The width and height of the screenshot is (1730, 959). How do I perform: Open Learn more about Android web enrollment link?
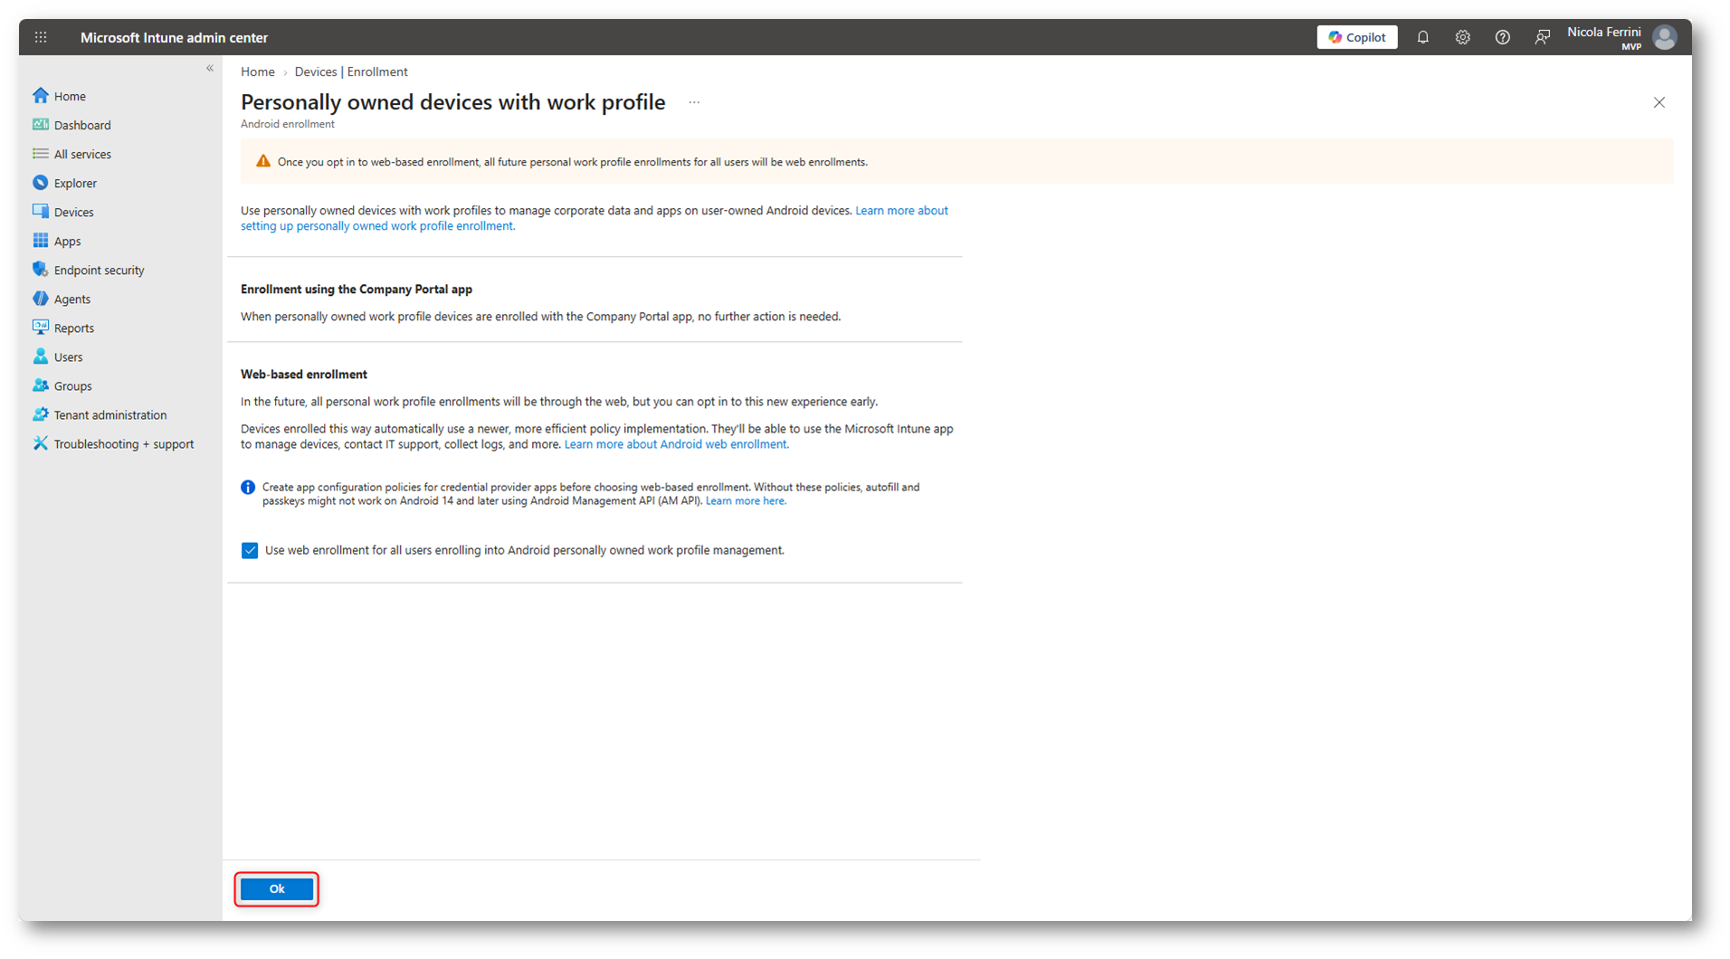click(677, 444)
